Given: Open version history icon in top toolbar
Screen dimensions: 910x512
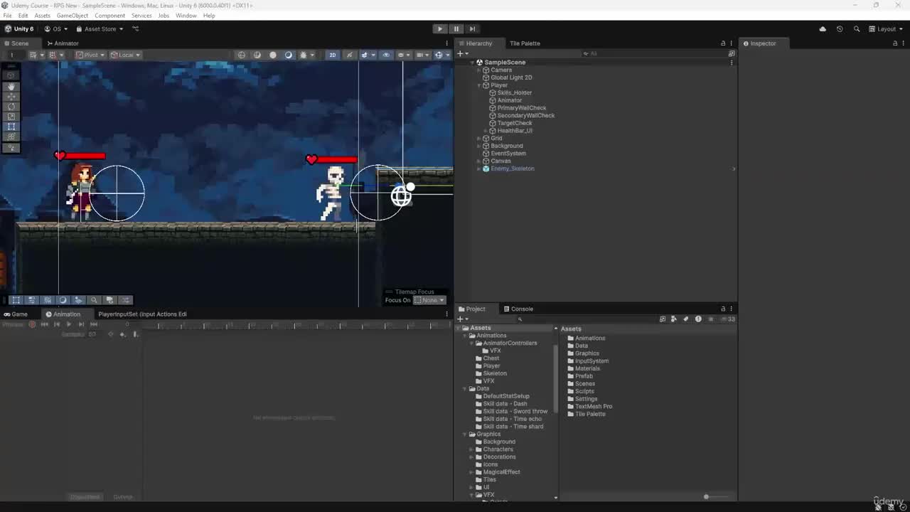Looking at the screenshot, I should pos(840,29).
